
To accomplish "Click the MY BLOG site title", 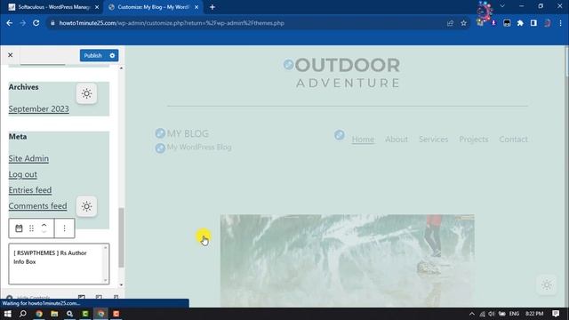I will (188, 133).
